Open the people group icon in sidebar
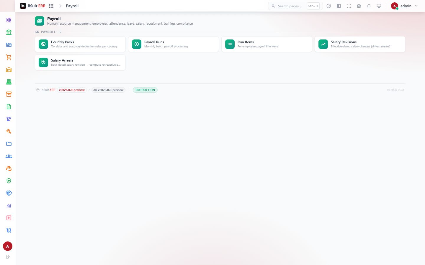This screenshot has width=425, height=265. click(9, 156)
